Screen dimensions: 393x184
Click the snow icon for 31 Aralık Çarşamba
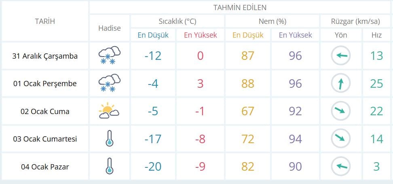[109, 56]
